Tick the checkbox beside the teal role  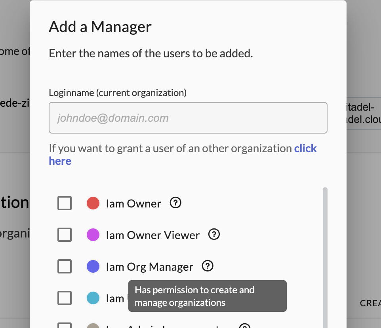(65, 298)
